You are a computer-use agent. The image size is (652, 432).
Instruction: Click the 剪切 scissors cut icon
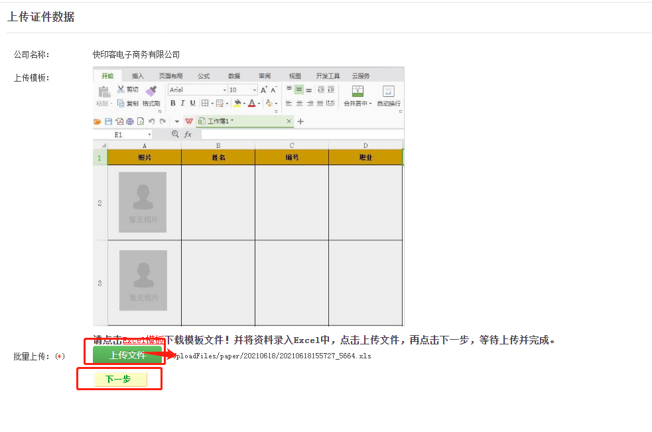tap(121, 90)
